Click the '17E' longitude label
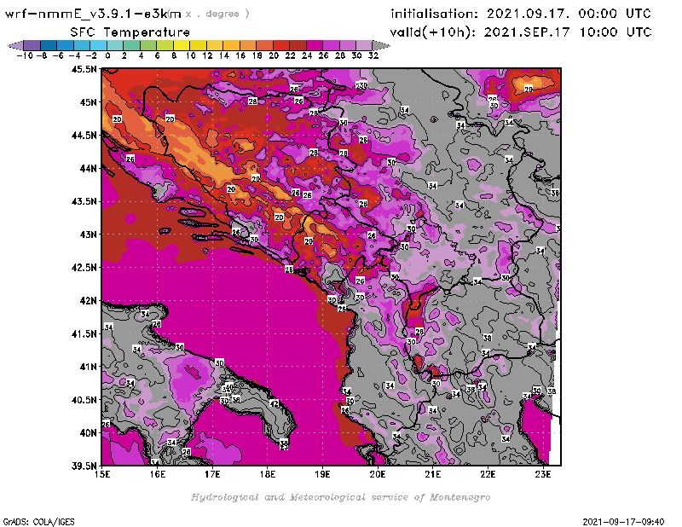The image size is (682, 527). 212,474
